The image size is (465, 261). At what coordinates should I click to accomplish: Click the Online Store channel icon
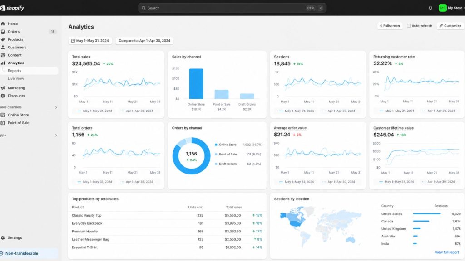click(3, 115)
